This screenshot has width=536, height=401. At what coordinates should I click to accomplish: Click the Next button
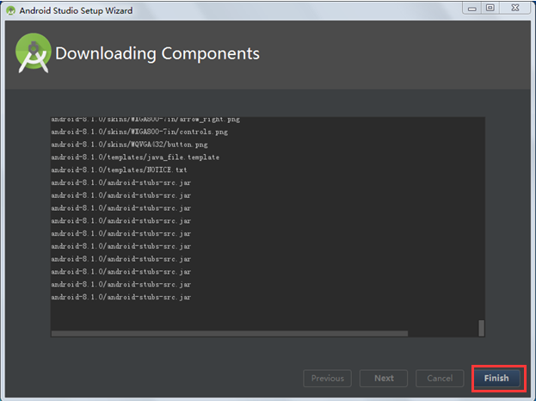click(x=384, y=378)
